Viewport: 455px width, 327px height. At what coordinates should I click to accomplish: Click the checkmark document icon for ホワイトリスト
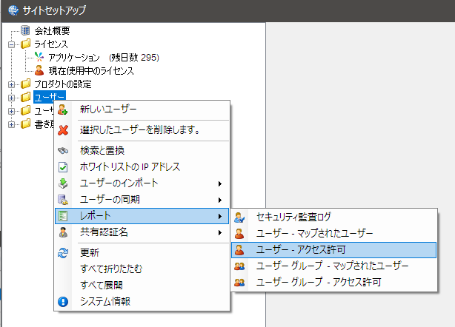63,167
